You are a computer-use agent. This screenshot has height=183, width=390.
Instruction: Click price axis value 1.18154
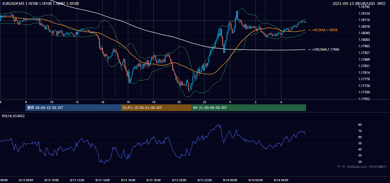364,13
